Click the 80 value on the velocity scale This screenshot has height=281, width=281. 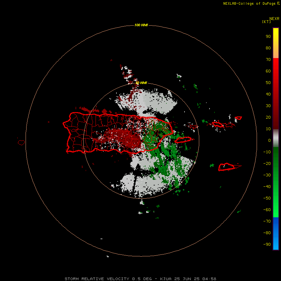point(268,48)
